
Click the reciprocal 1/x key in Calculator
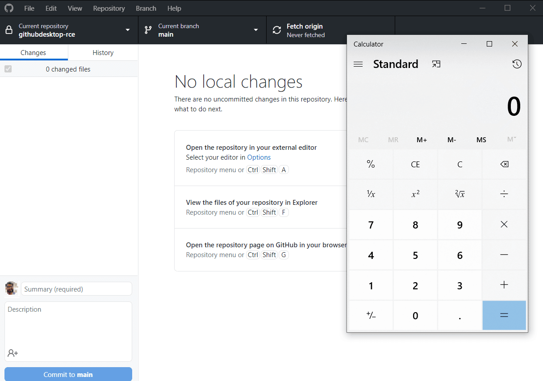371,194
